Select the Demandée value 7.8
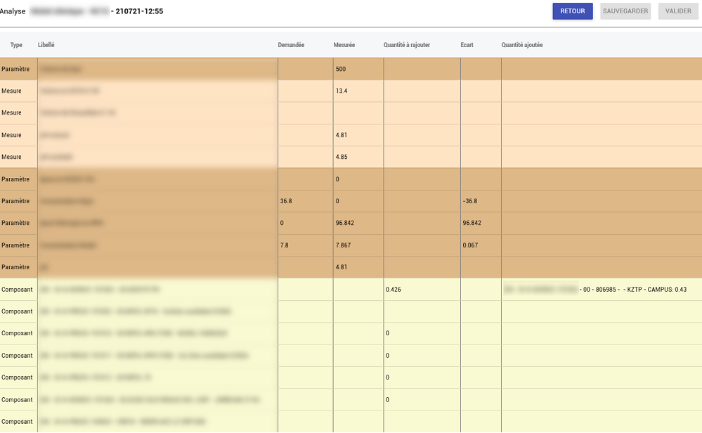This screenshot has height=433, width=702. tap(285, 245)
